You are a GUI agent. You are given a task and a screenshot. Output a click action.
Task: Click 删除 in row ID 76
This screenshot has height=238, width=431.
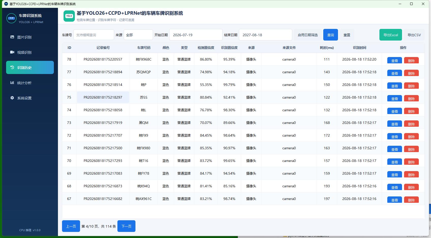[411, 86]
